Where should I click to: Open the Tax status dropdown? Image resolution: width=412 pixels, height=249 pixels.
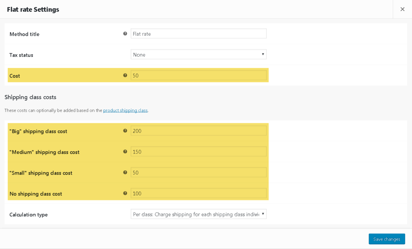coord(199,55)
